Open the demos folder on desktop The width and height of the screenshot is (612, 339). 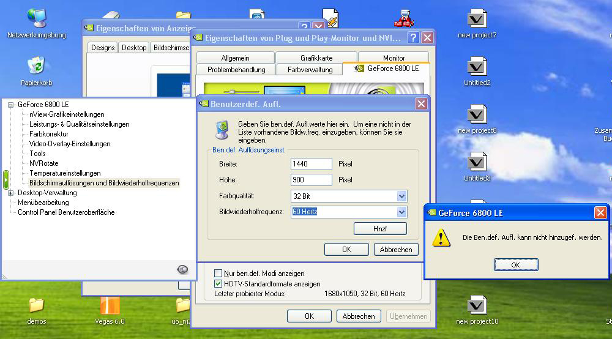[37, 307]
